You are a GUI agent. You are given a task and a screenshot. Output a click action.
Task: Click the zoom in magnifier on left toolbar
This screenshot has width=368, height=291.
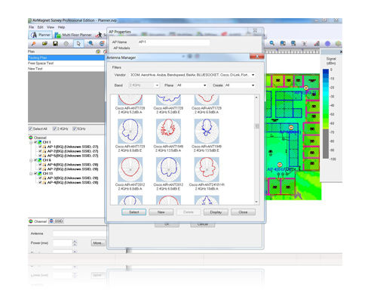pyautogui.click(x=90, y=44)
